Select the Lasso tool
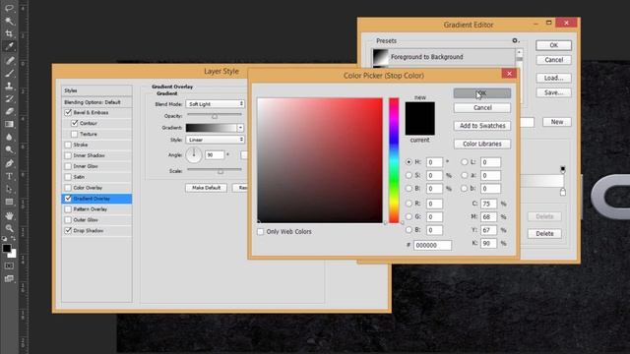This screenshot has height=354, width=630. coord(9,8)
